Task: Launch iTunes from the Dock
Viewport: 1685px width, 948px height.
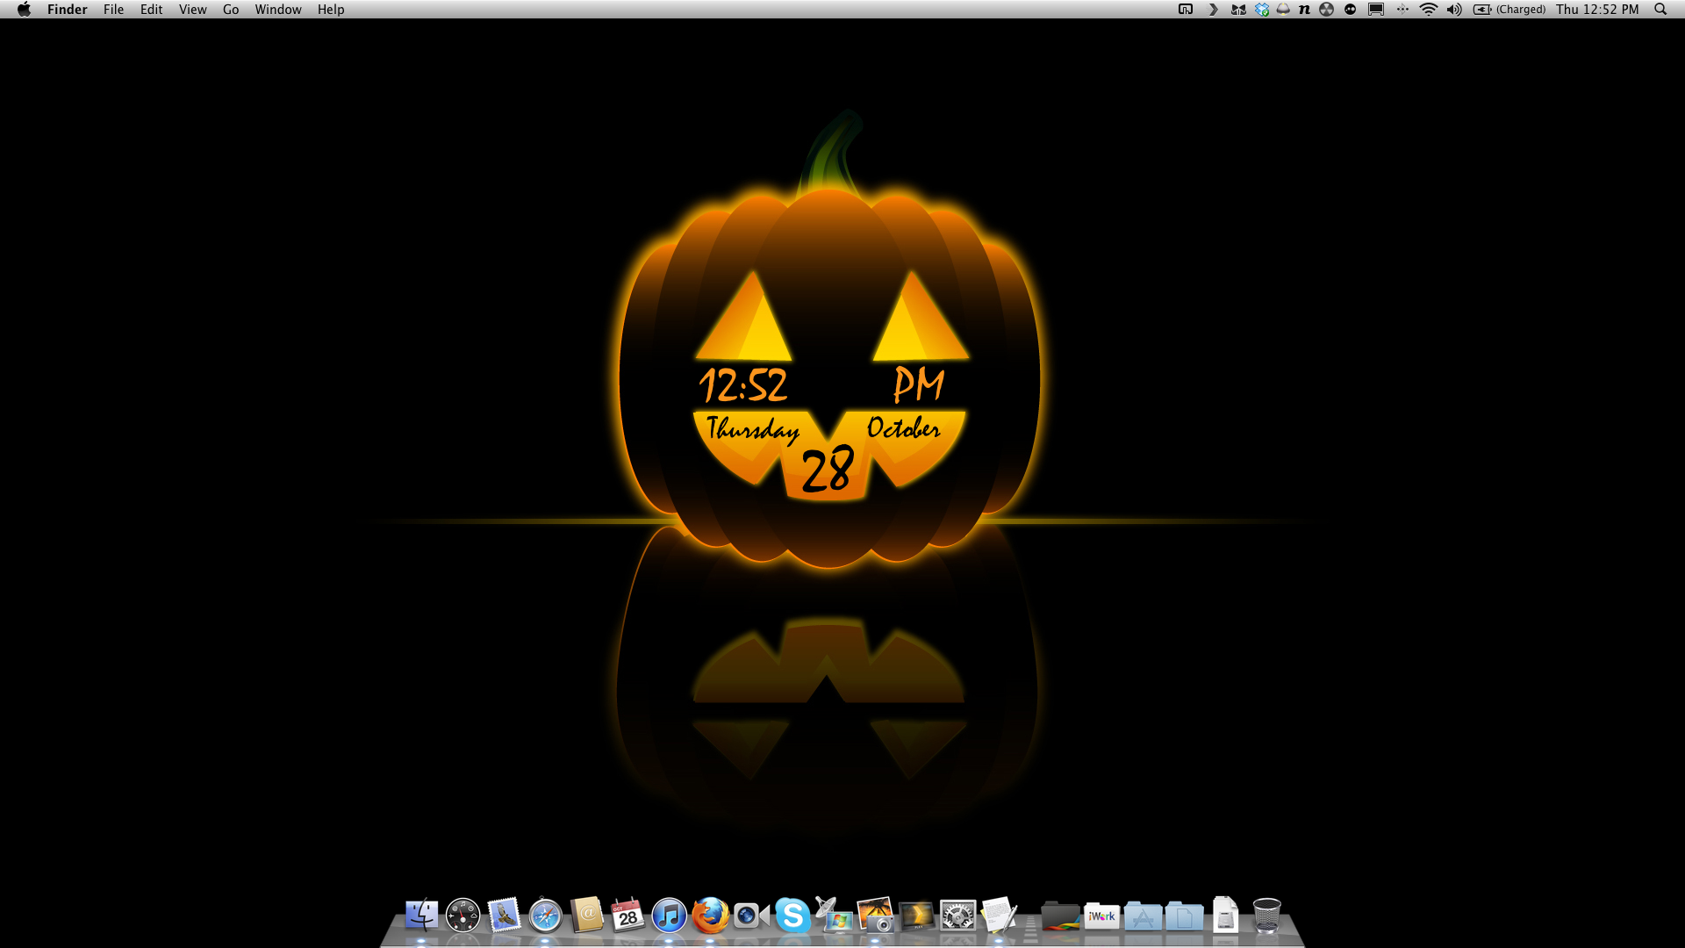Action: (x=669, y=916)
